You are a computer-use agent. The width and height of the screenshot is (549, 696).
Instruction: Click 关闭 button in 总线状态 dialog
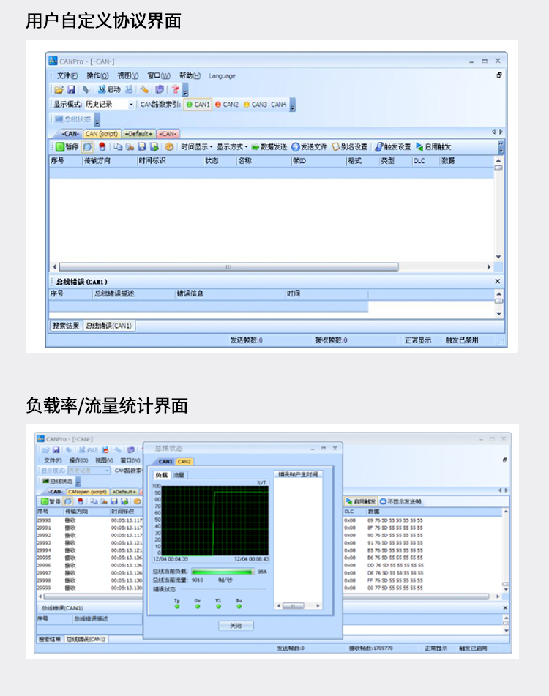(236, 626)
